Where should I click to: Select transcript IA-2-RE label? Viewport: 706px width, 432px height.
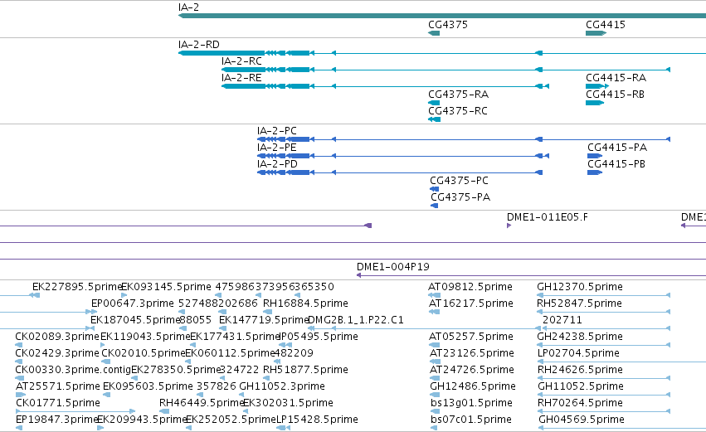click(x=241, y=78)
